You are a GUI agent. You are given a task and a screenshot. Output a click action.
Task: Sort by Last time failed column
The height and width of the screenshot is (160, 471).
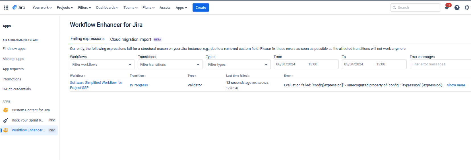coord(237,76)
